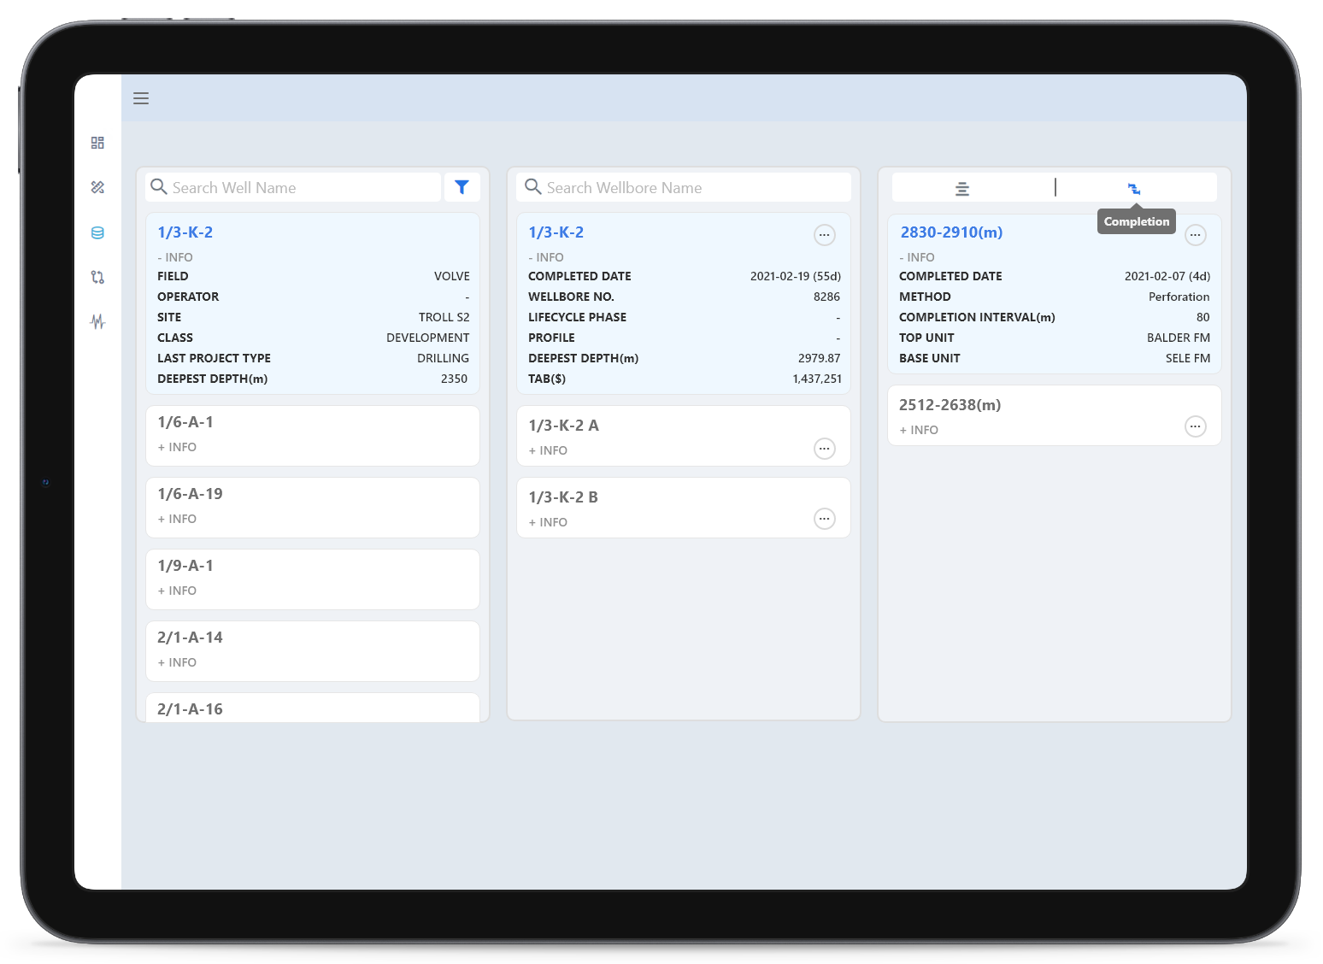Screen dimensions: 1323x964
Task: Open options menu for wellbore 1/3-K-2
Action: point(824,235)
